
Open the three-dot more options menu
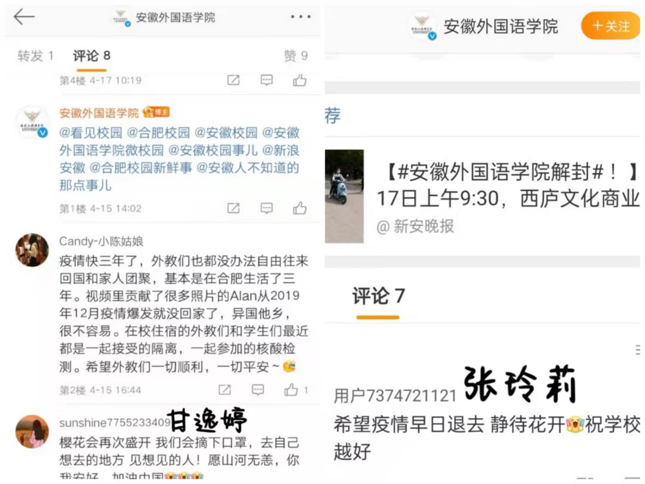click(x=300, y=17)
